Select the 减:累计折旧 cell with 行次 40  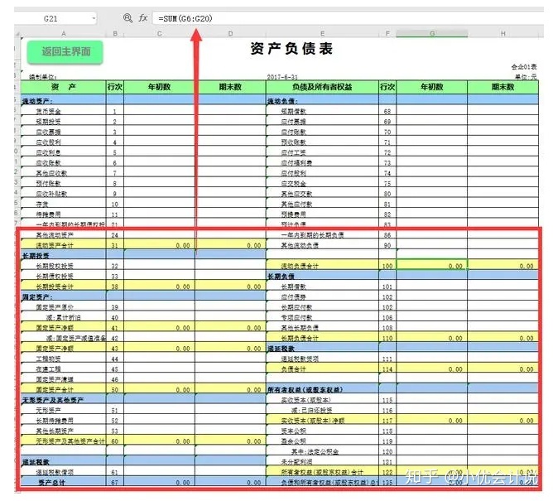click(x=64, y=317)
